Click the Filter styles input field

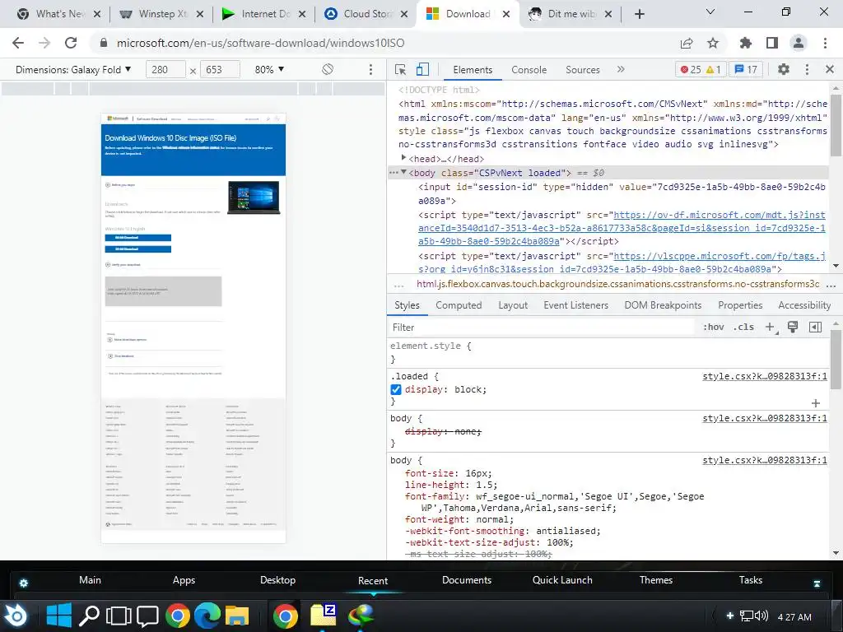540,328
